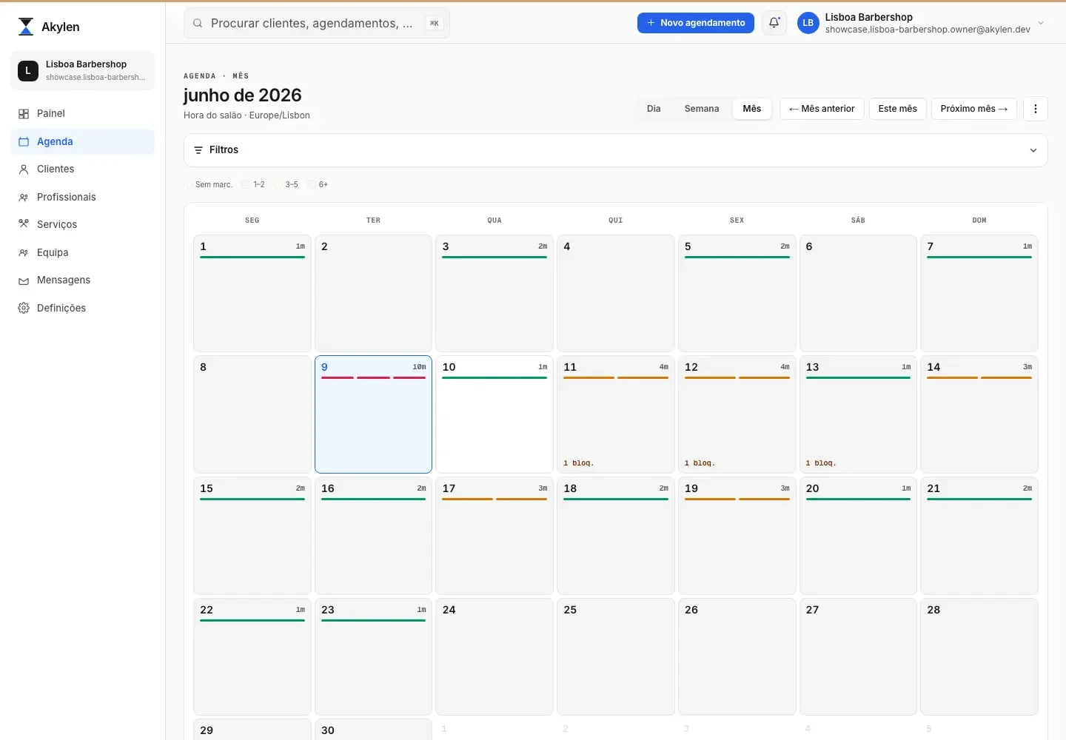
Task: Click the Filtros filter-lines icon
Action: (x=198, y=150)
